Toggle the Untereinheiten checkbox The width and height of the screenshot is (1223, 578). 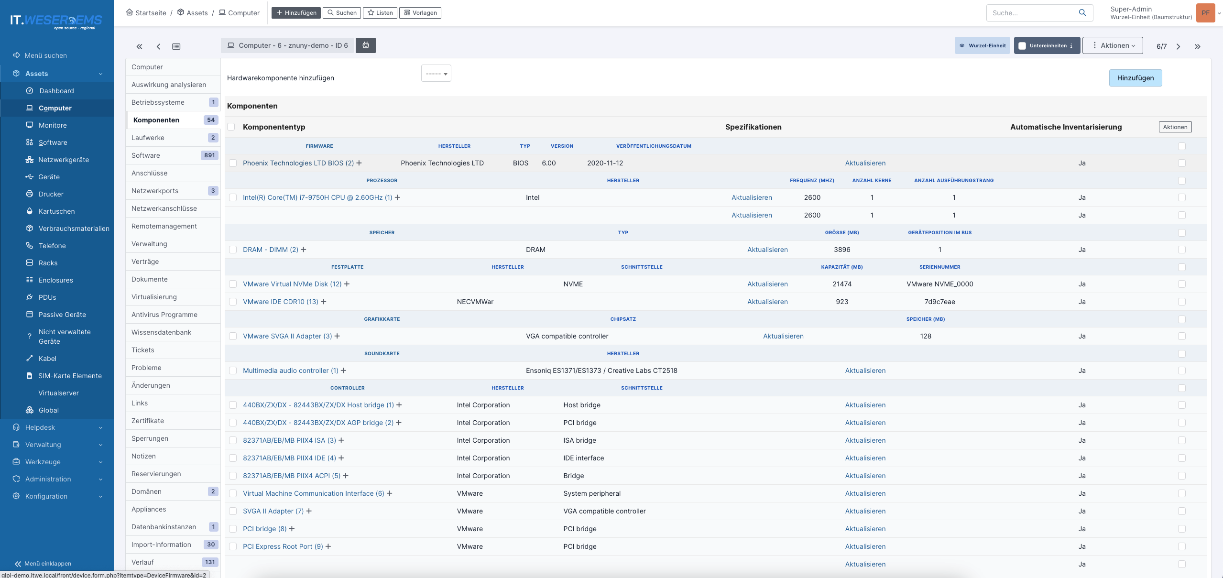pyautogui.click(x=1022, y=46)
